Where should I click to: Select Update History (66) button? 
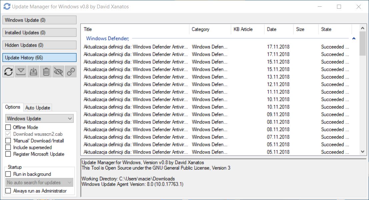coord(40,57)
